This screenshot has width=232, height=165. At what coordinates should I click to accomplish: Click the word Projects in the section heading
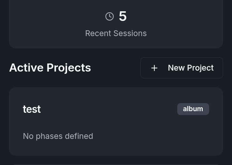coord(69,68)
